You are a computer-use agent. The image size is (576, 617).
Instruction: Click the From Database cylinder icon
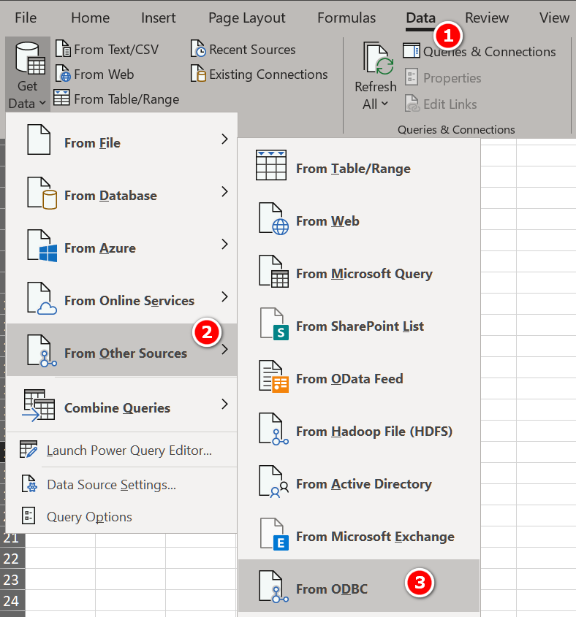42,193
